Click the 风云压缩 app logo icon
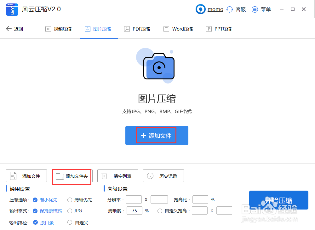The height and width of the screenshot is (230, 315). (12, 9)
